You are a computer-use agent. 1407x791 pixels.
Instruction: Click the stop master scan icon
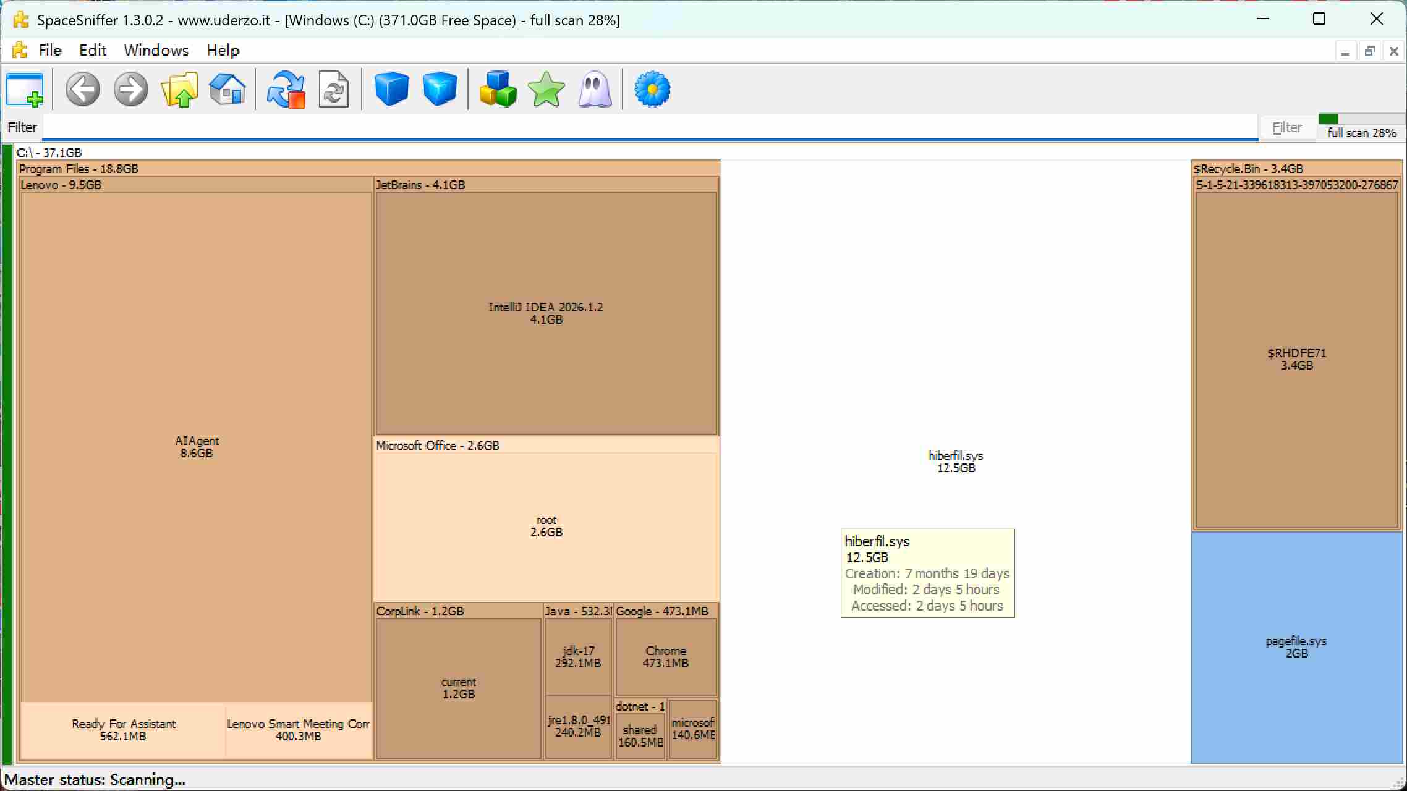(286, 90)
